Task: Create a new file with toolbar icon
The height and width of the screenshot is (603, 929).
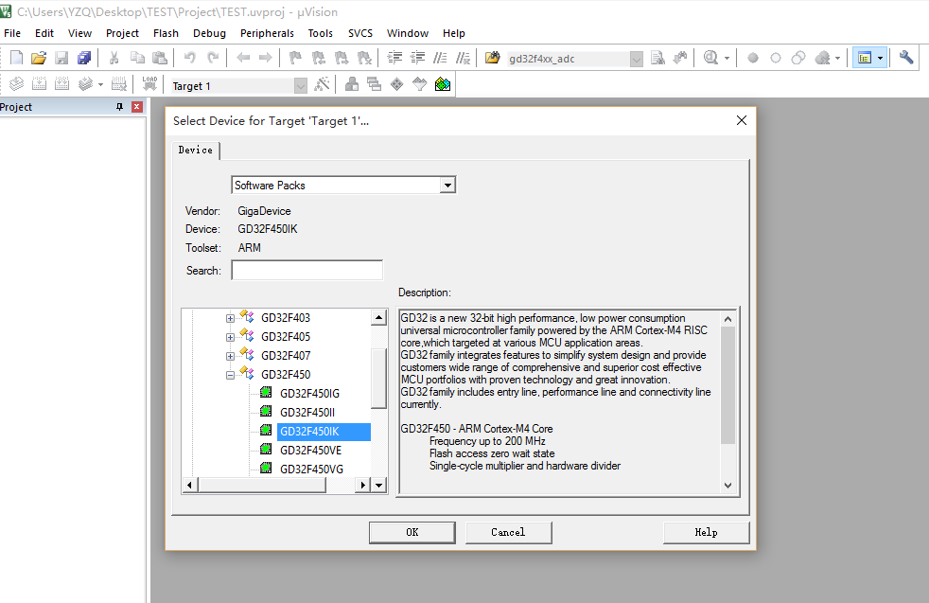Action: click(x=17, y=58)
